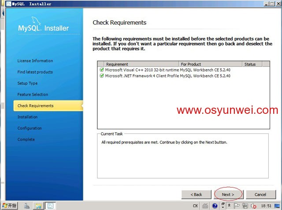
Task: Click the help question mark tray icon
Action: (x=215, y=206)
